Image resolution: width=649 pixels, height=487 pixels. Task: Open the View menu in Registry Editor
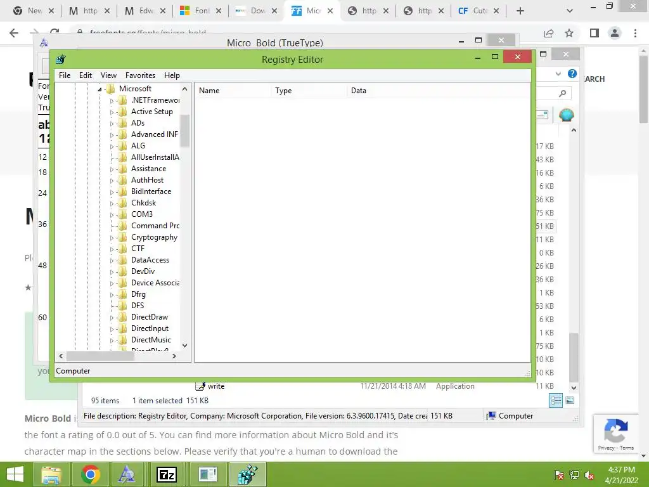[x=108, y=75]
